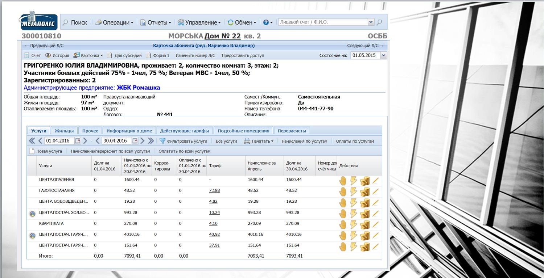
Task: Open the Поиск toolbar item
Action: tap(75, 22)
